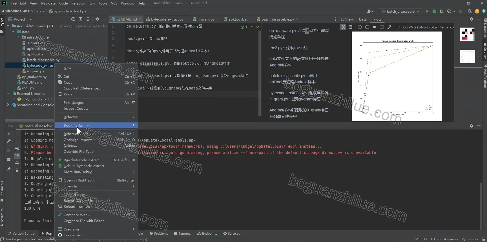This screenshot has height=242, width=487.
Task: Collapse the data folder in project tree
Action: (13, 32)
